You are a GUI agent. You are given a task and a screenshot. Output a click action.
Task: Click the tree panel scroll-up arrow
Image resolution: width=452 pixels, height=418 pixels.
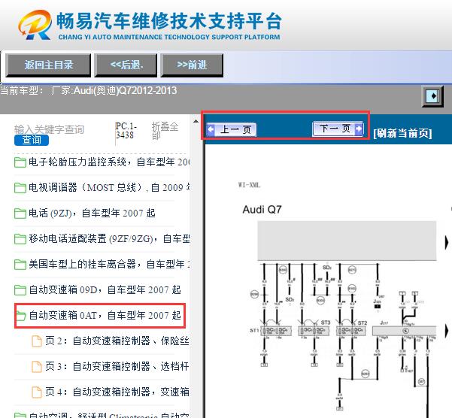pos(196,121)
